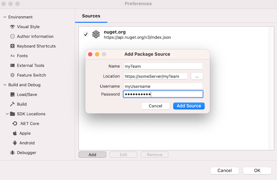Screen dimensions: 277x180
Task: Uncheck the nuget.org source checkbox
Action: [x=86, y=34]
